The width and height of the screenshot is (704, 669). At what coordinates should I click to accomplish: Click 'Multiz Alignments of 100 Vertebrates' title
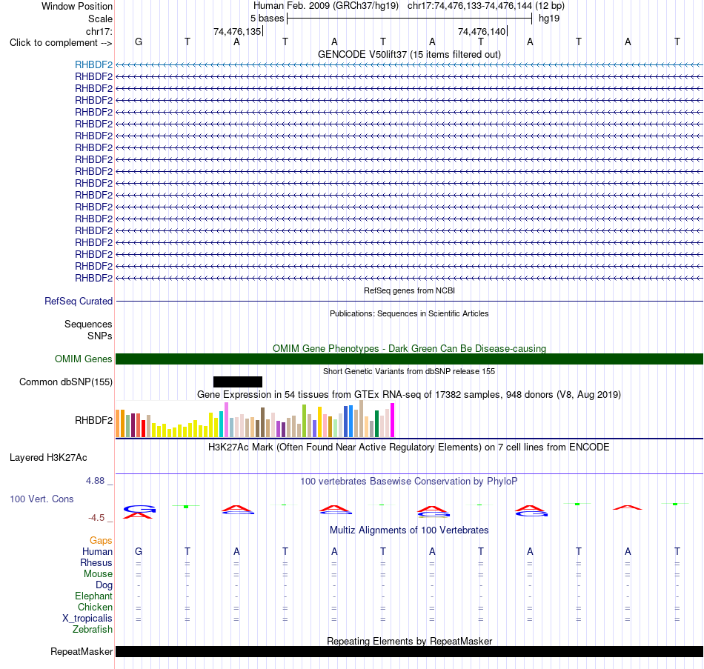pyautogui.click(x=409, y=530)
